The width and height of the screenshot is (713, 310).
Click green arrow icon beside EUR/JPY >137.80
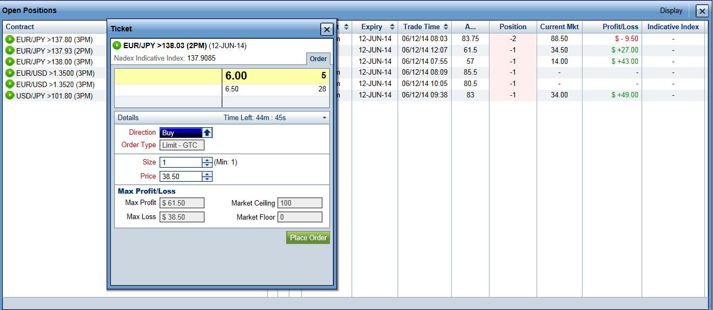(10, 39)
